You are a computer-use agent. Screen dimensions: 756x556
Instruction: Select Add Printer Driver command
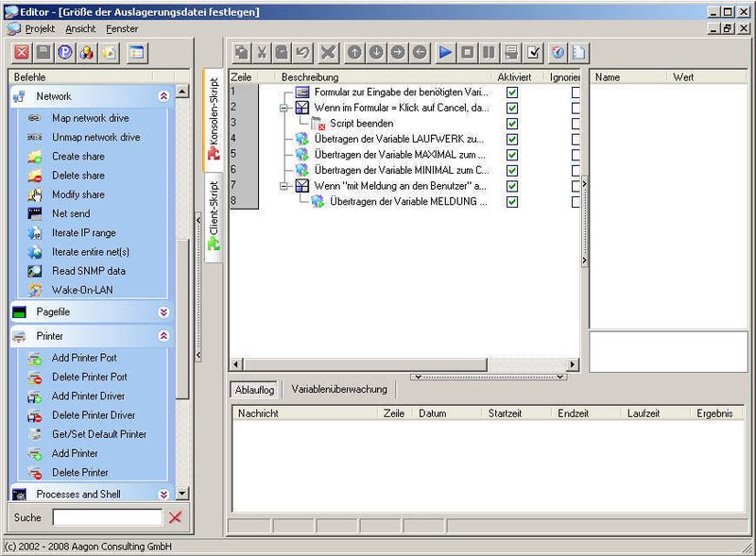[x=88, y=396]
